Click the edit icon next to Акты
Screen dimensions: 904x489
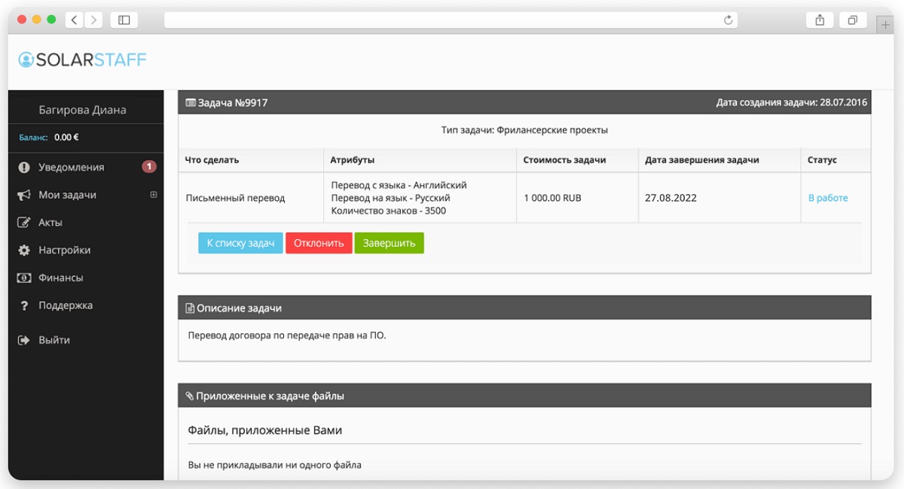click(x=24, y=223)
